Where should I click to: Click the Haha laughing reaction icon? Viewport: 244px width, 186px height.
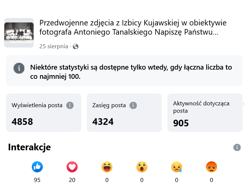coord(107,167)
